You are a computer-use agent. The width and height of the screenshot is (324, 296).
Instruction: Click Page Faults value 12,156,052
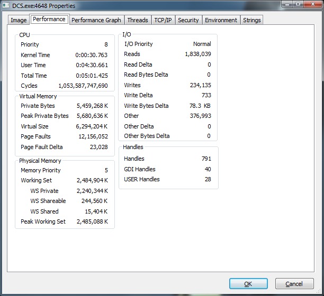[x=93, y=136]
